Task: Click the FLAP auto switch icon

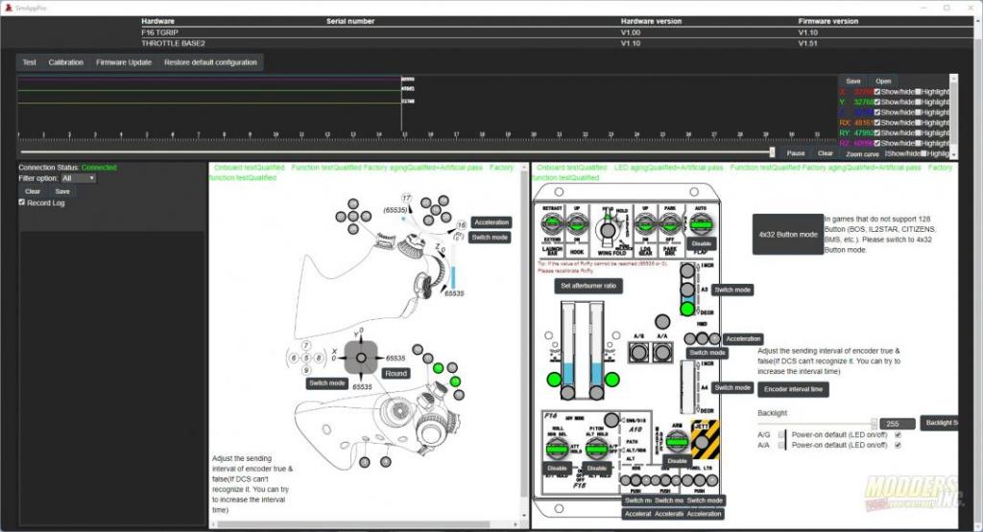Action: (700, 224)
